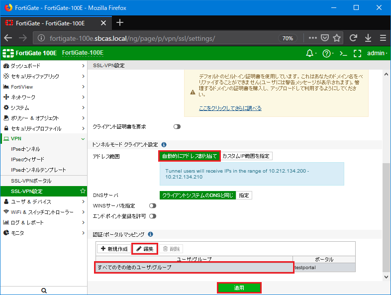This screenshot has width=391, height=295.
Task: Expand the モニタ menu
Action: (44, 233)
